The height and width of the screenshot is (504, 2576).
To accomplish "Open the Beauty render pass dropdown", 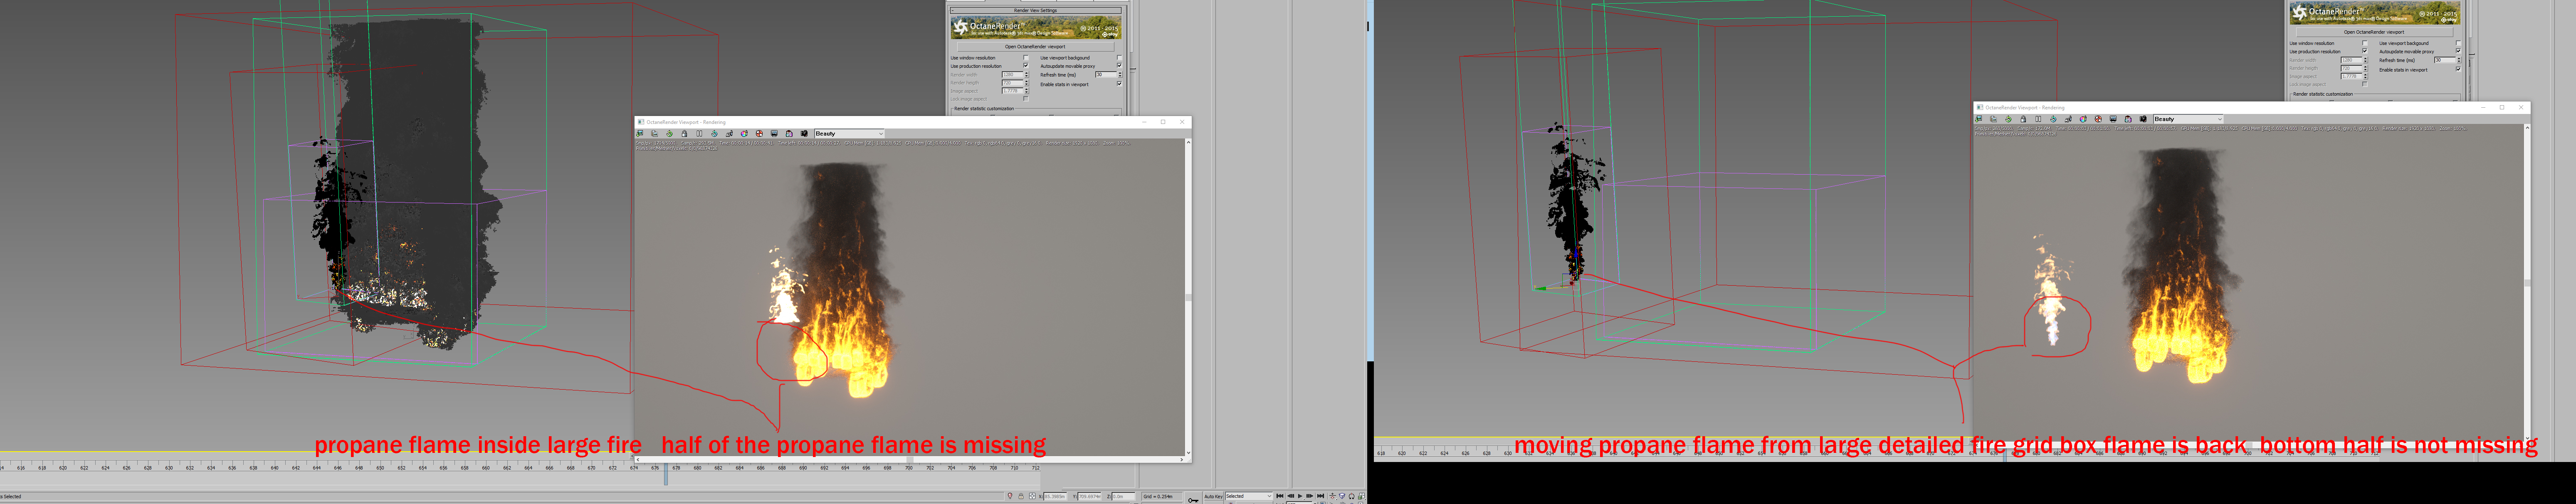I will click(850, 134).
